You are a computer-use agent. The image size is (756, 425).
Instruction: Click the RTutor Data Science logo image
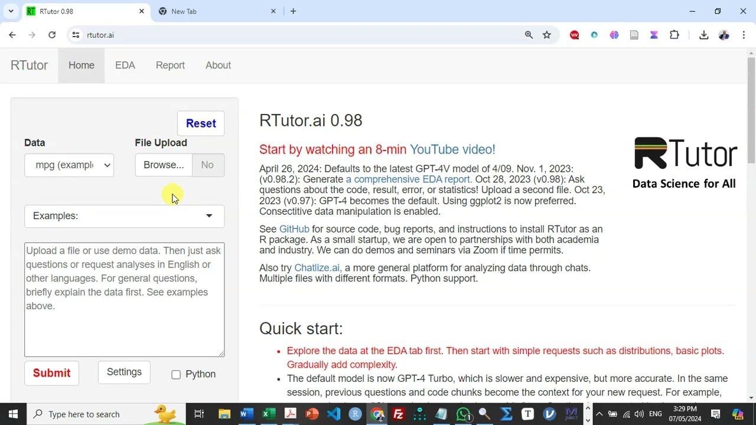point(685,163)
